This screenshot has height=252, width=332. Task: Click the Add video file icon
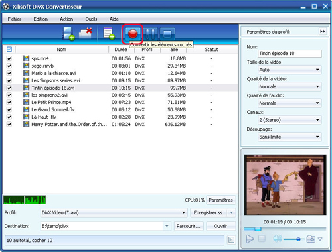coord(68,34)
